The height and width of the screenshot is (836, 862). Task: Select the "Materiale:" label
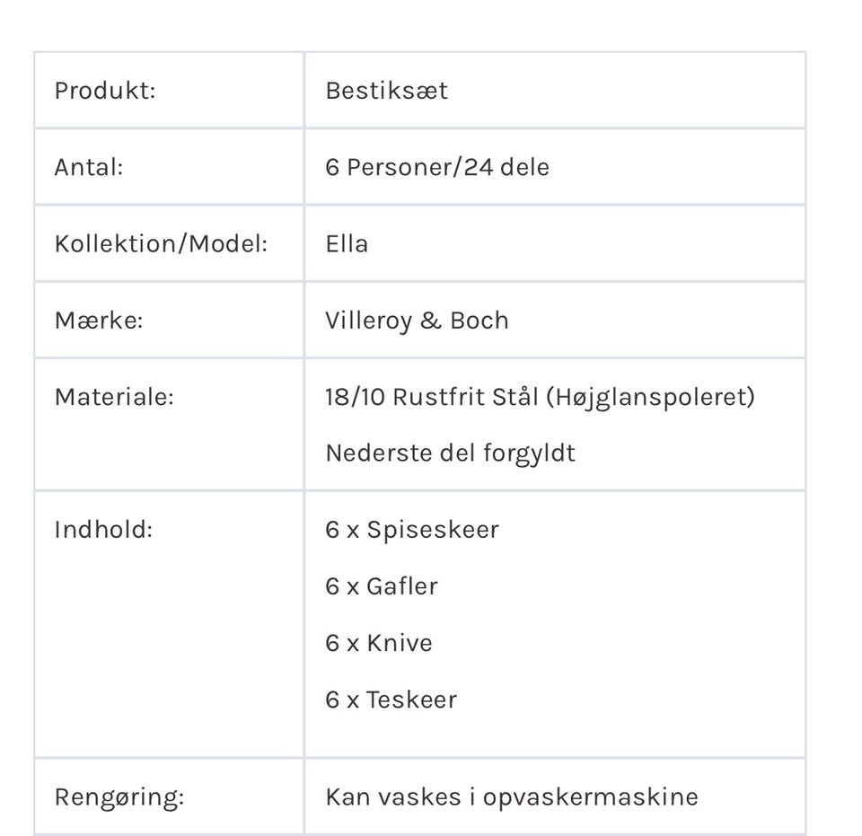click(114, 398)
